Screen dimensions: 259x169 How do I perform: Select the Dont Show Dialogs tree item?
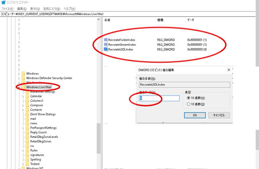[x=43, y=114]
